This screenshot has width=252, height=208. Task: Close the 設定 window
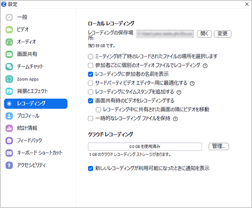[x=247, y=4]
